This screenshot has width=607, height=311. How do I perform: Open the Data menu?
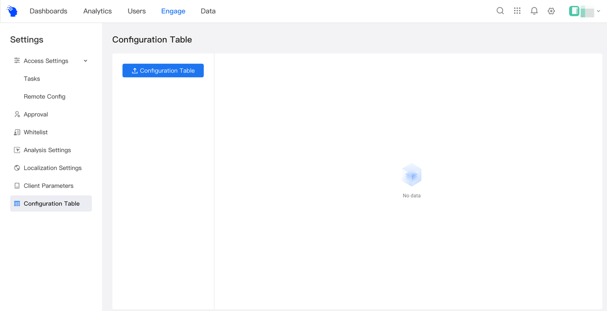point(208,11)
